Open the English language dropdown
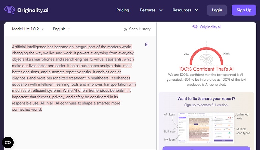The image size is (260, 150). [62, 29]
